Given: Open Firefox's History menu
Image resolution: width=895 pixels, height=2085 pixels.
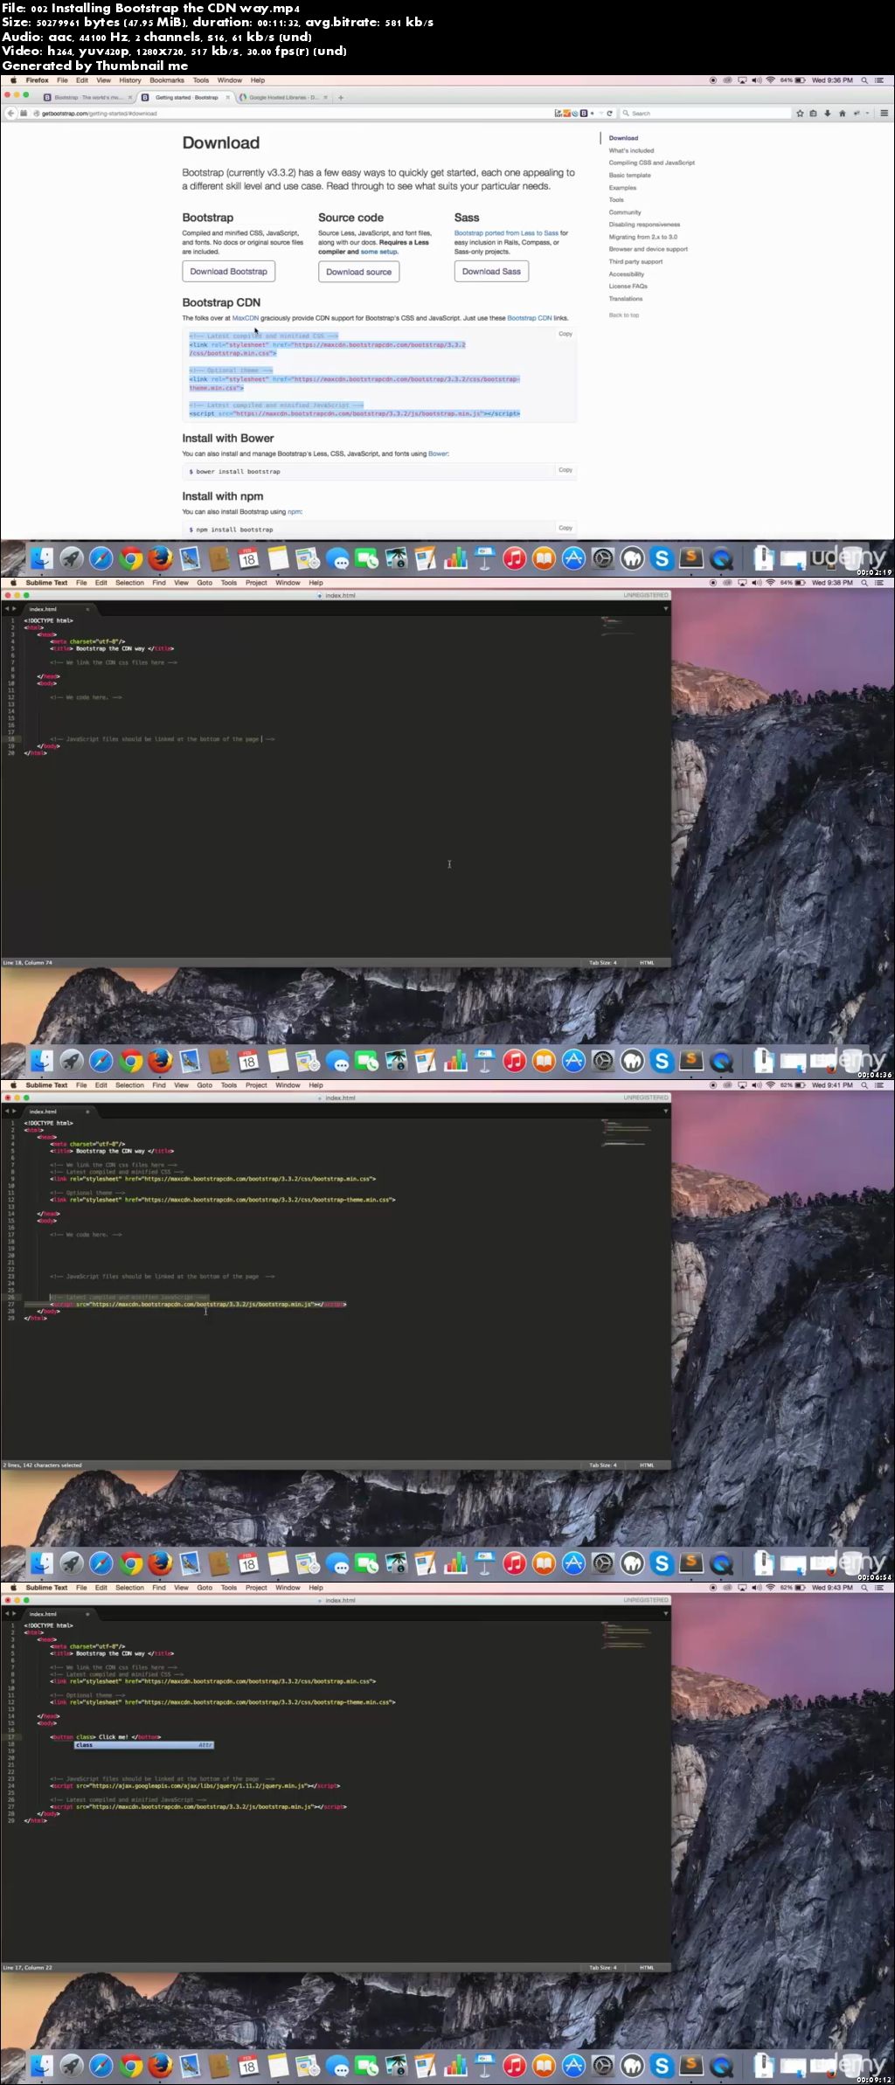Looking at the screenshot, I should [130, 80].
